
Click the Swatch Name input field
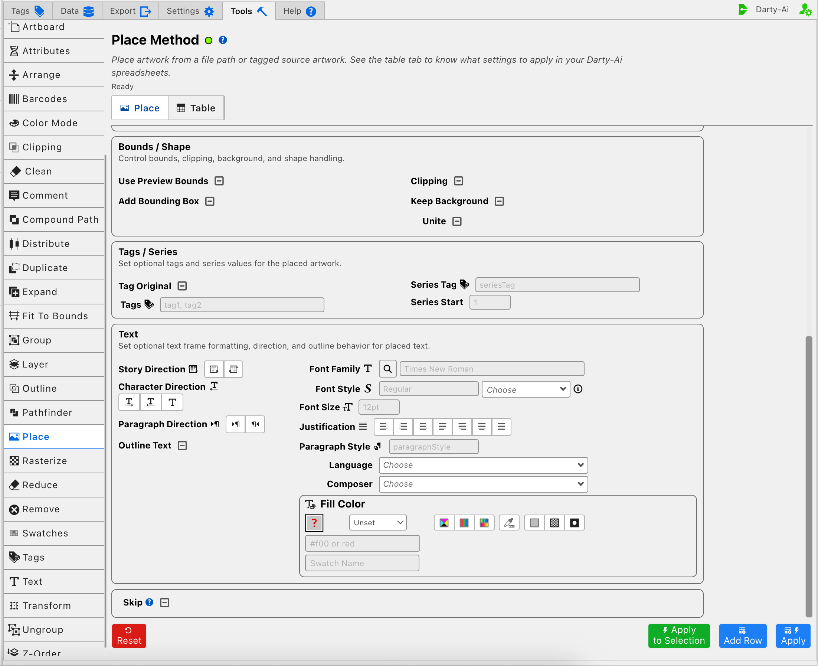(x=362, y=563)
